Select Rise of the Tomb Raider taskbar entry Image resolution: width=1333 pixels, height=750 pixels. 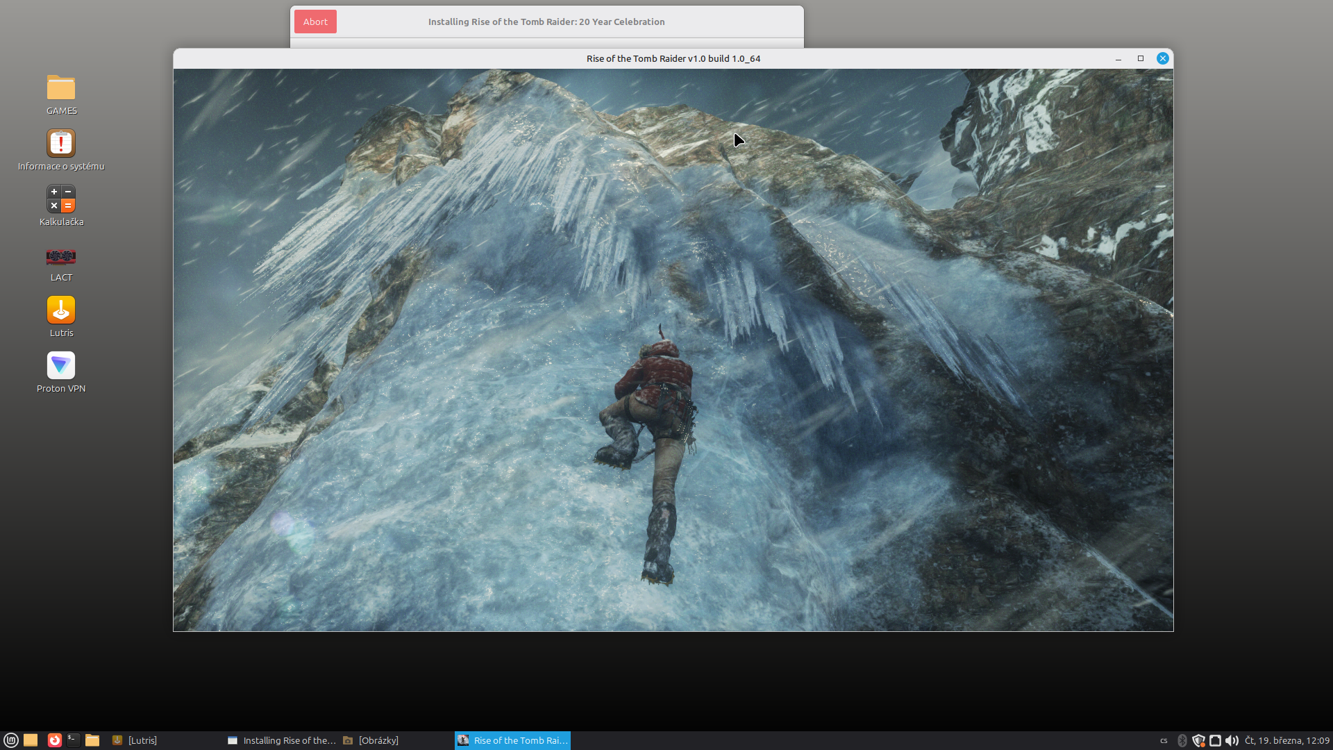pos(513,740)
